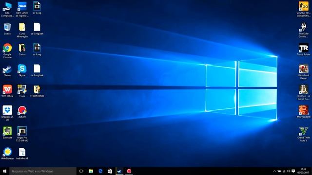The image size is (312, 175).
Task: Open the Lixeira recycle bin
Action: click(x=7, y=29)
